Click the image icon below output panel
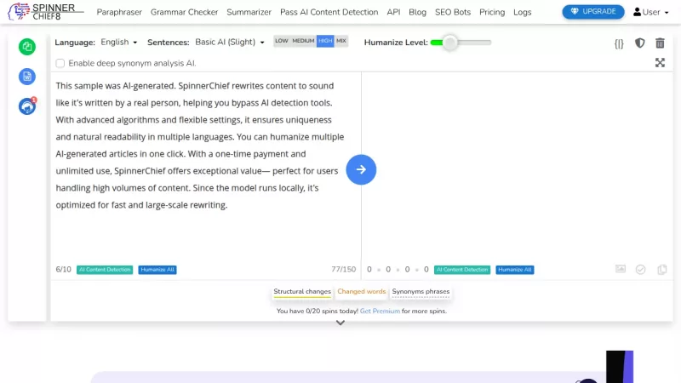 (621, 269)
